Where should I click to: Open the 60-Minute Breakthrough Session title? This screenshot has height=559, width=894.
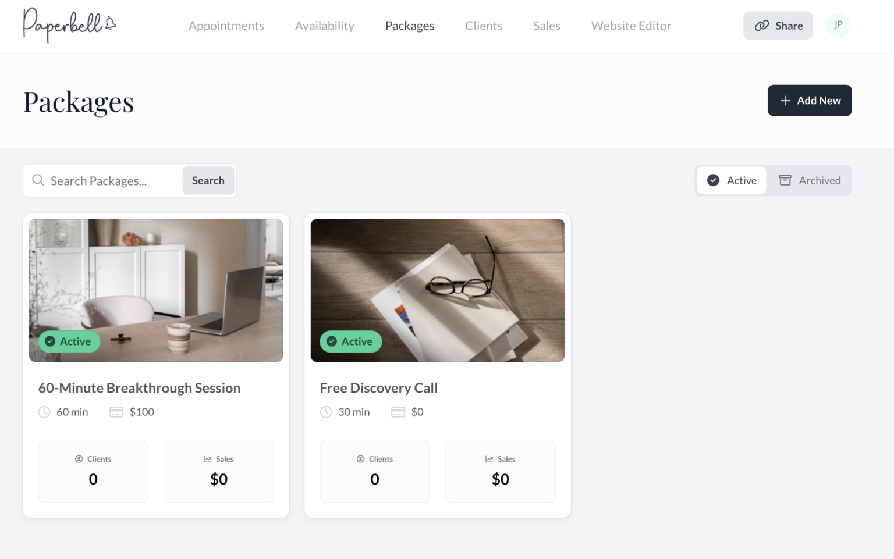point(139,388)
